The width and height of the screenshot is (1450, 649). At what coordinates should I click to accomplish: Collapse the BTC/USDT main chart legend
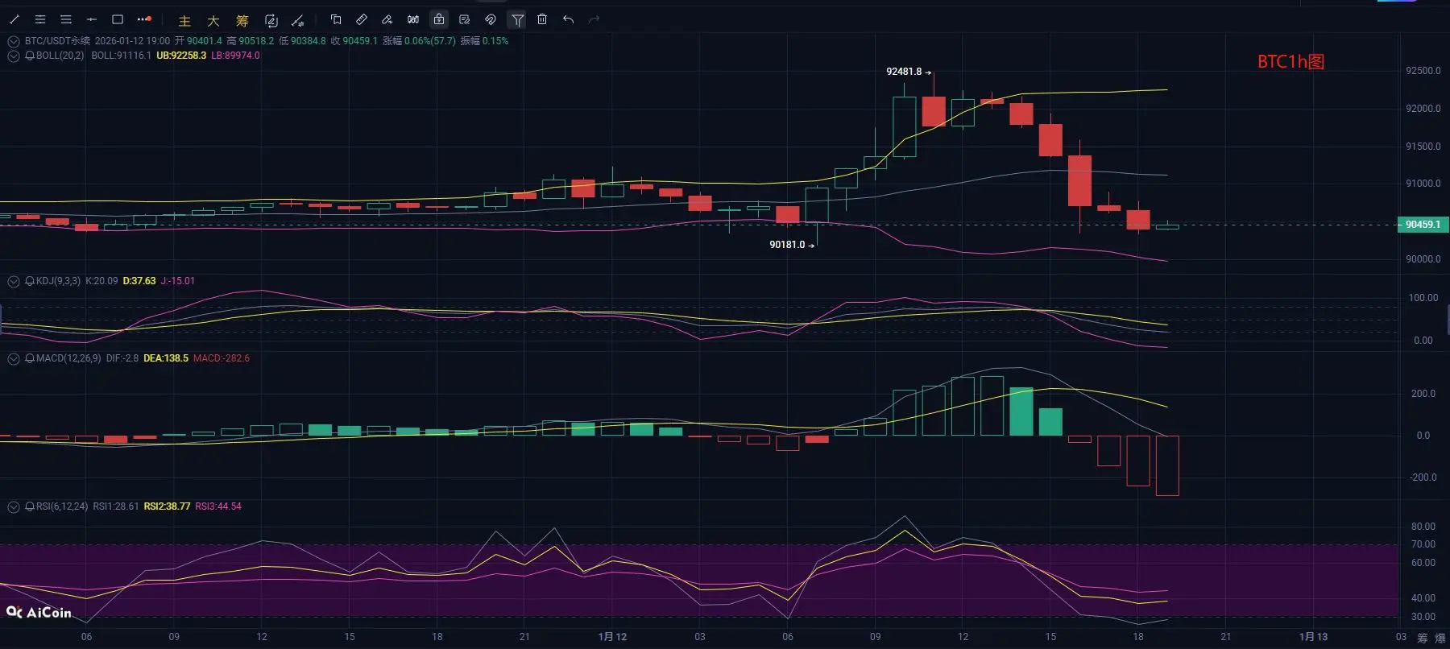14,41
